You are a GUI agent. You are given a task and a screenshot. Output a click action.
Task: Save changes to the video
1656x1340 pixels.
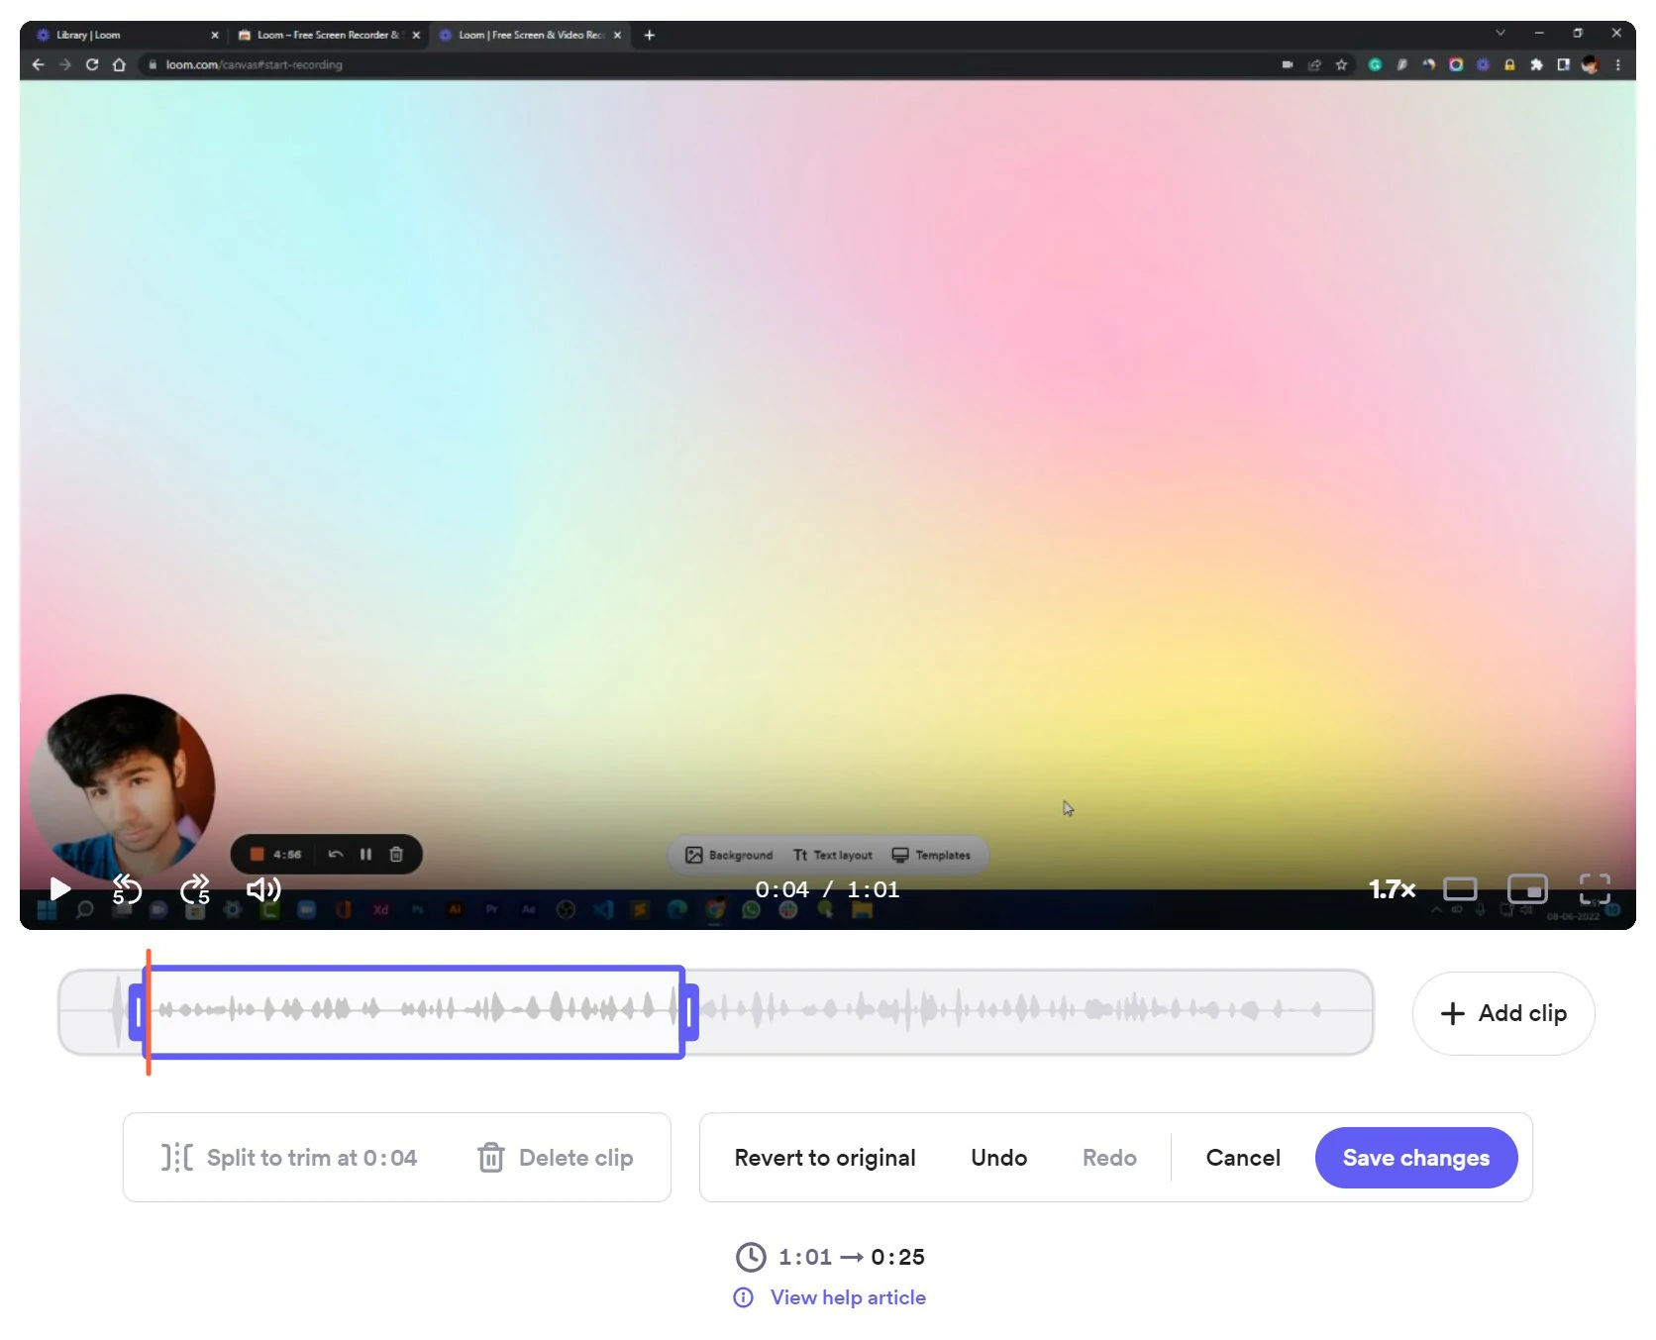[x=1416, y=1158]
